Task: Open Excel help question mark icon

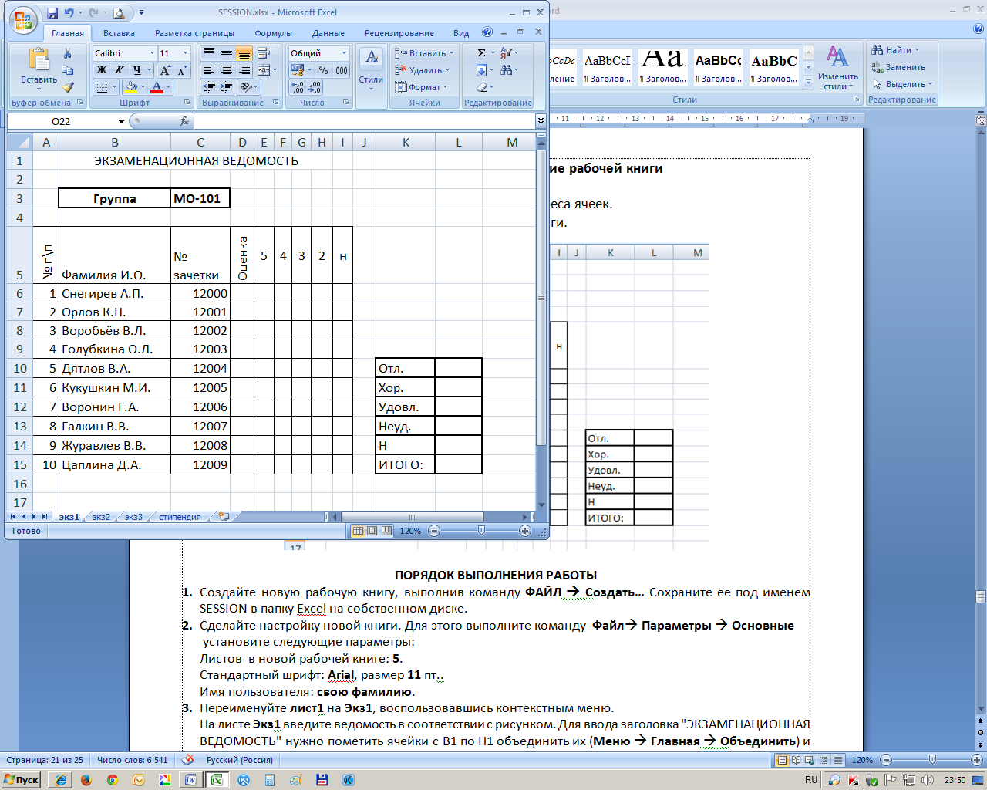Action: pos(487,32)
